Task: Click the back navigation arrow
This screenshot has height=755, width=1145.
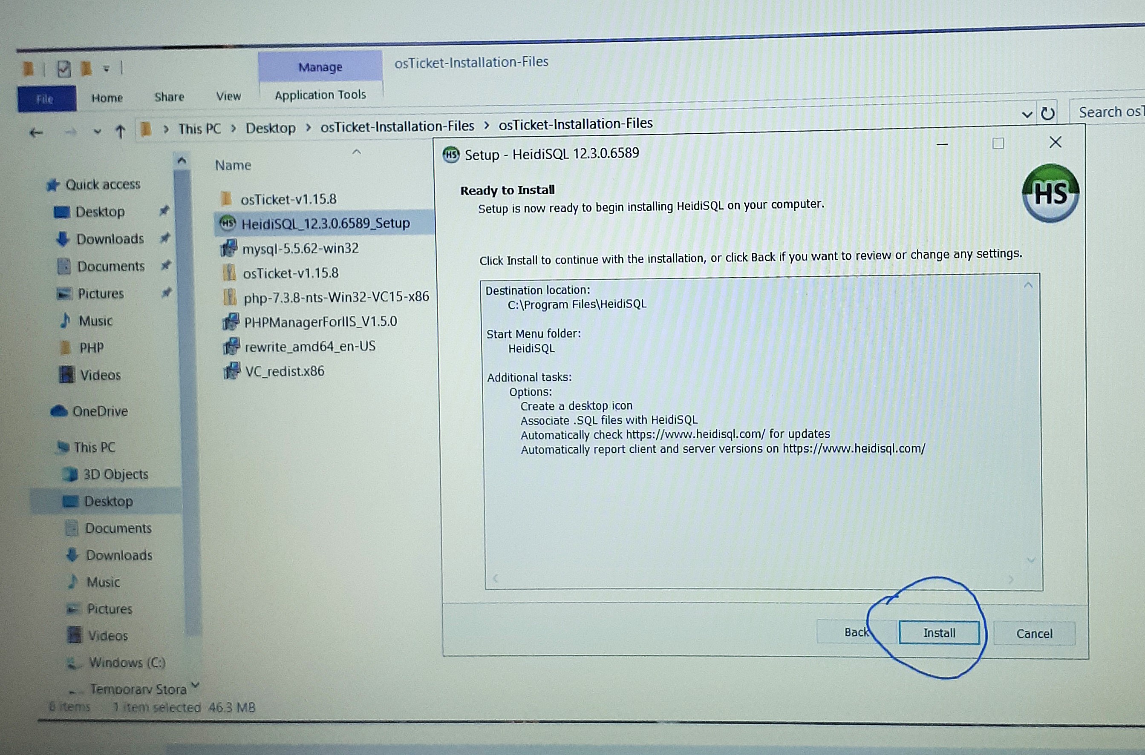Action: (36, 132)
